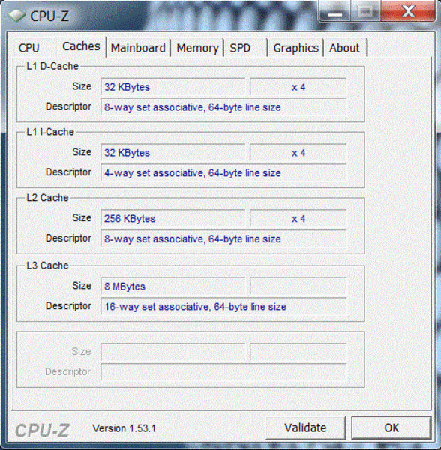Click the Validate button
This screenshot has height=450, width=441.
305,428
